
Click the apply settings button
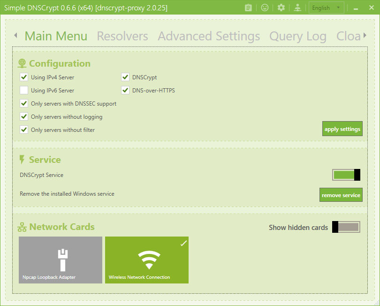coord(342,129)
